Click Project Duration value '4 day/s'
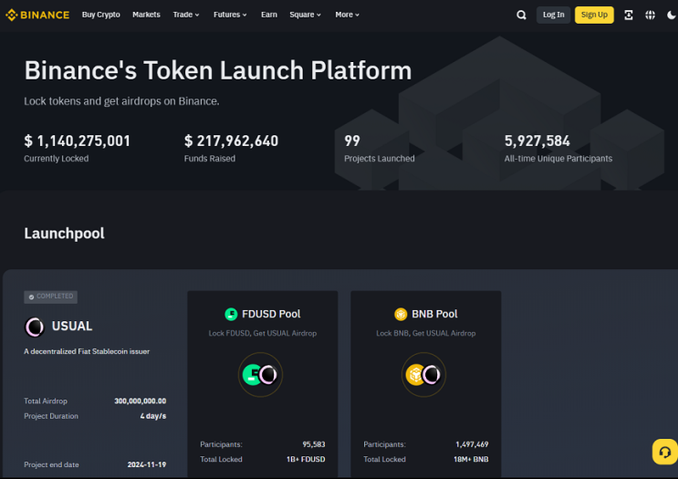Viewport: 678px width, 479px height. [153, 416]
